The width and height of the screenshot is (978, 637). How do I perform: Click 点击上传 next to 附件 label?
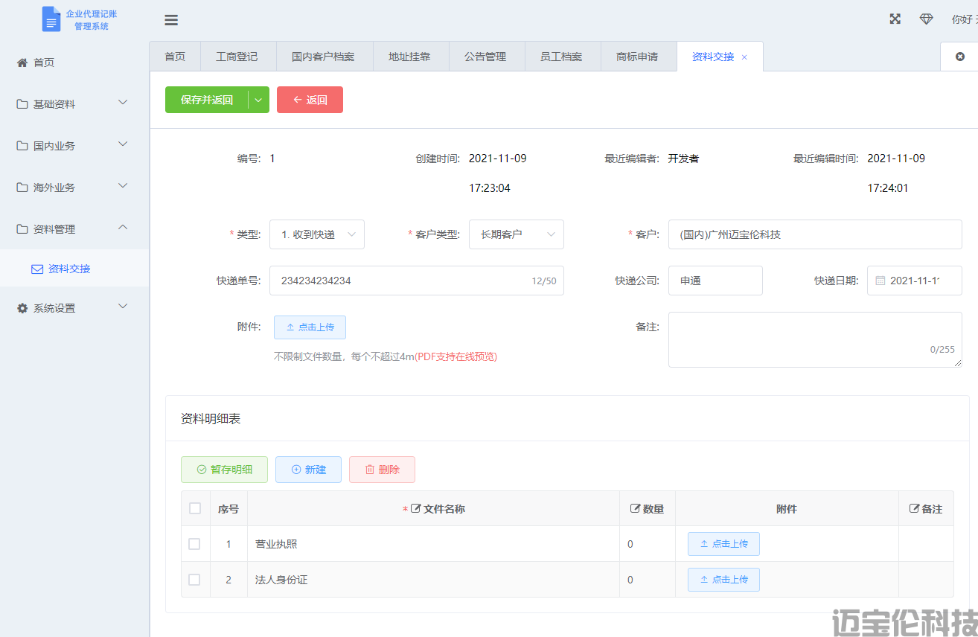310,327
